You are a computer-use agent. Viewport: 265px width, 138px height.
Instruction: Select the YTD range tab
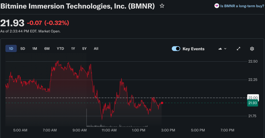60,48
